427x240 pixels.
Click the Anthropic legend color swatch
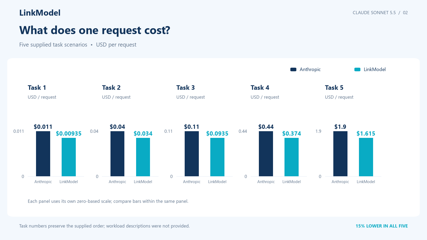click(293, 70)
